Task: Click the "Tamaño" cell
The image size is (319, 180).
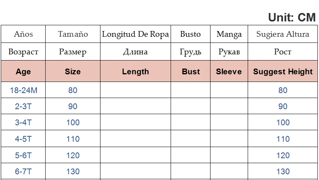Action: coord(73,34)
